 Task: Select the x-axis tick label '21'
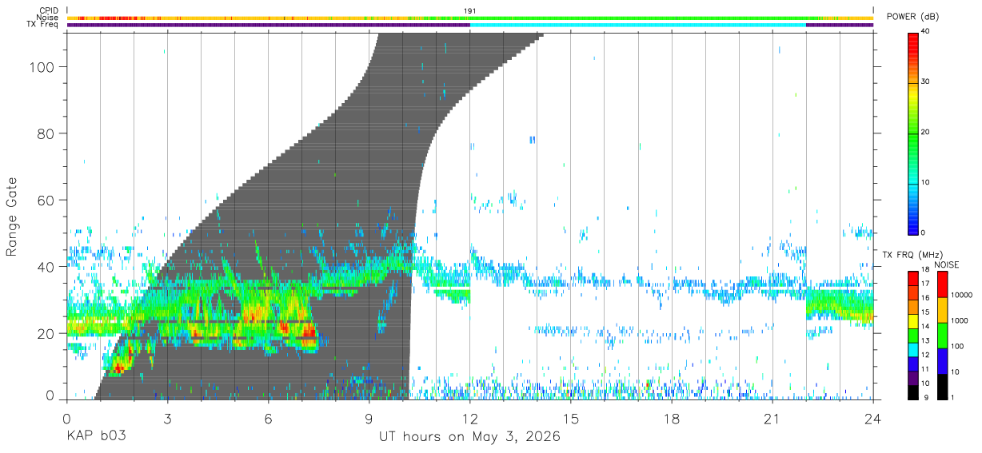tap(772, 419)
